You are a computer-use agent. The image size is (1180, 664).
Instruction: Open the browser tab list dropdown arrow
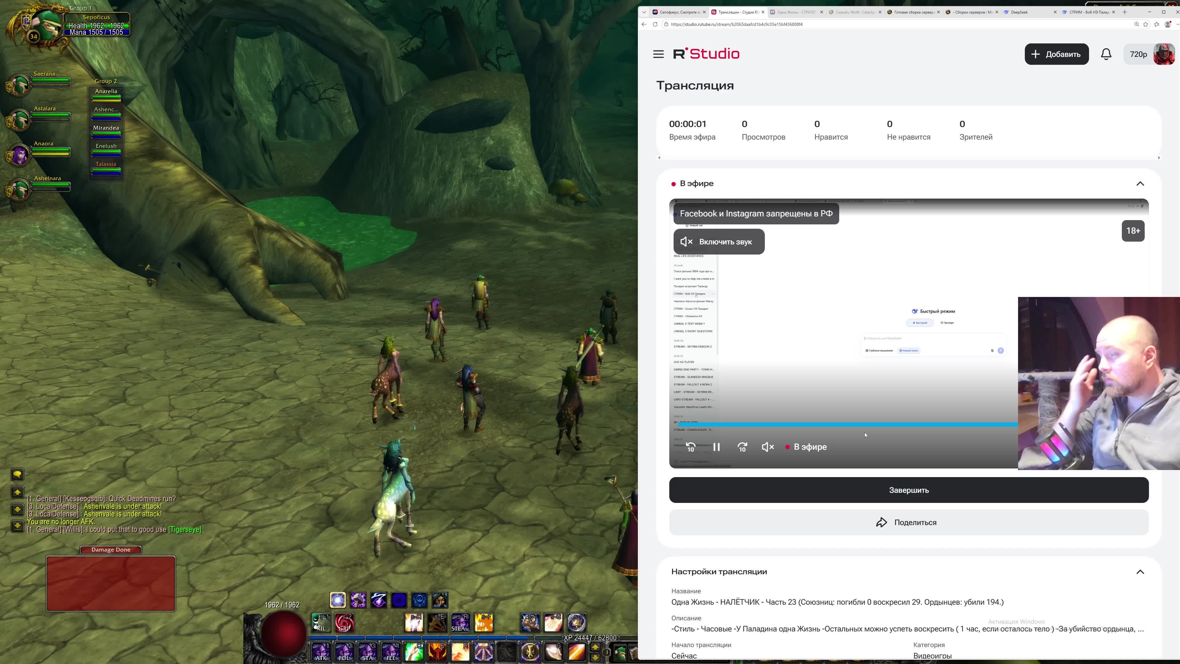(x=644, y=12)
